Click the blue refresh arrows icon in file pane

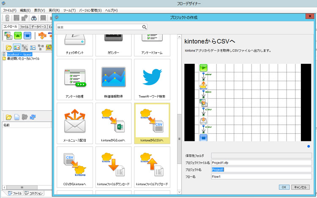(x=33, y=117)
